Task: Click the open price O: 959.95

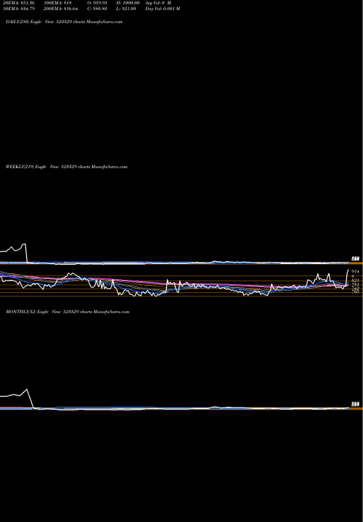Action: pos(97,3)
